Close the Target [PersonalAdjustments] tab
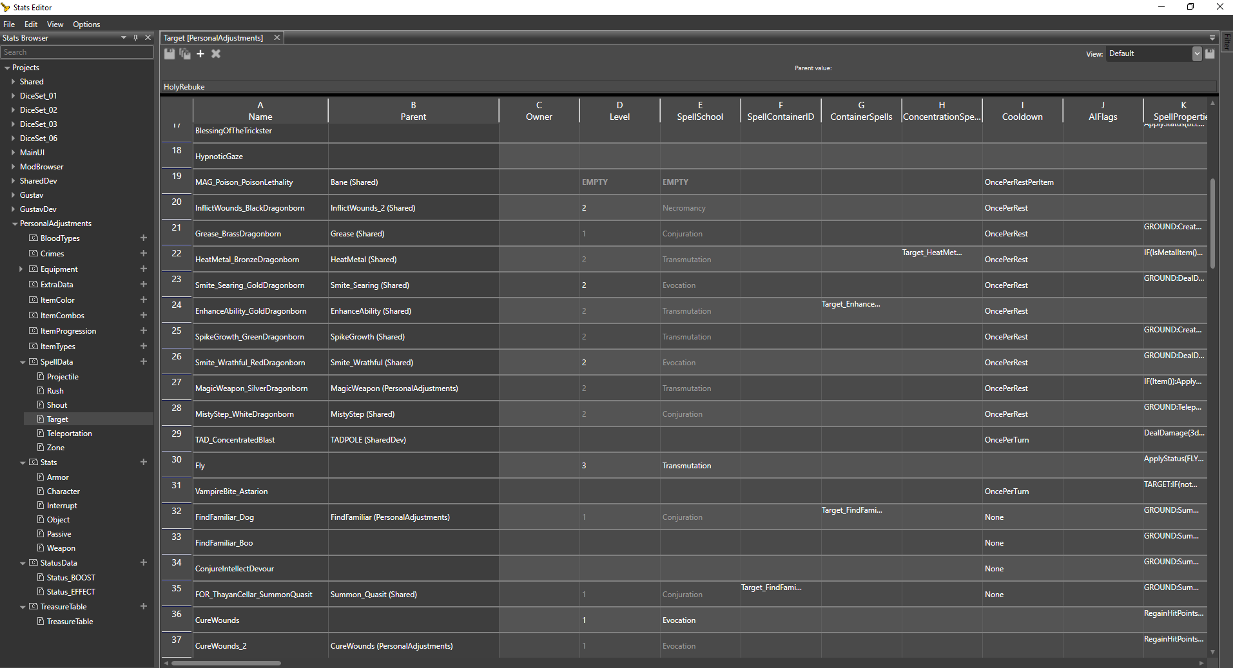The width and height of the screenshot is (1233, 668). [277, 38]
